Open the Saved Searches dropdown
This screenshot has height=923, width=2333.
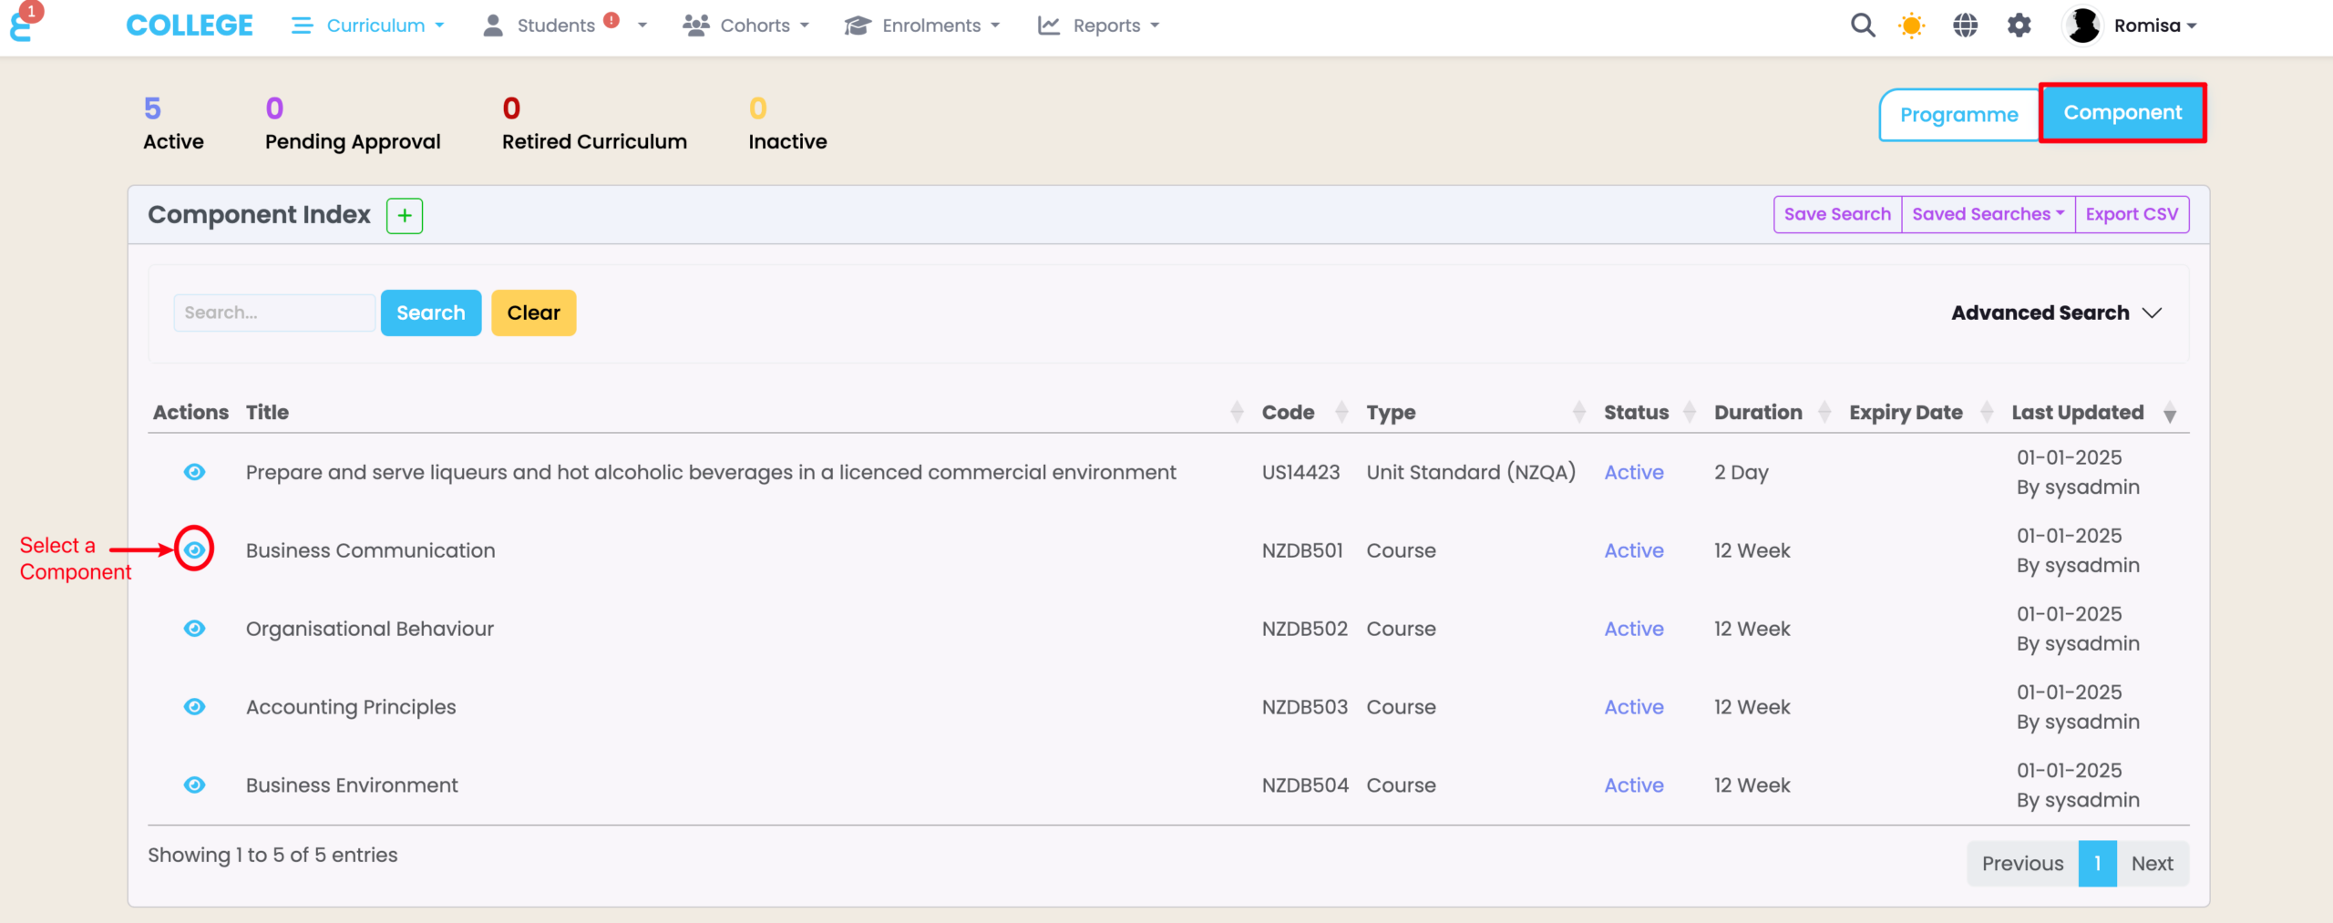coord(1988,214)
